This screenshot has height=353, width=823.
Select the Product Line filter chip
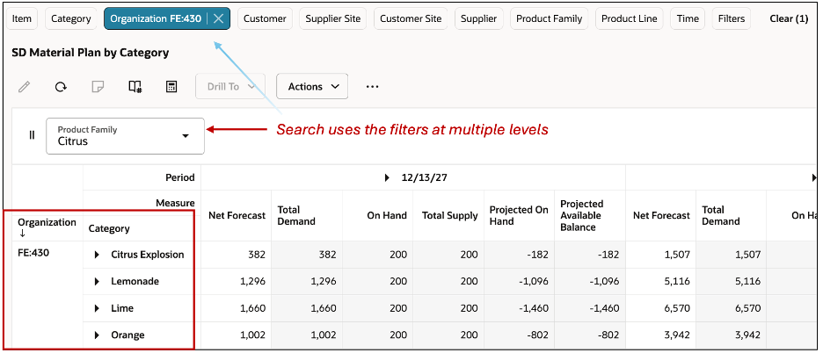coord(630,18)
